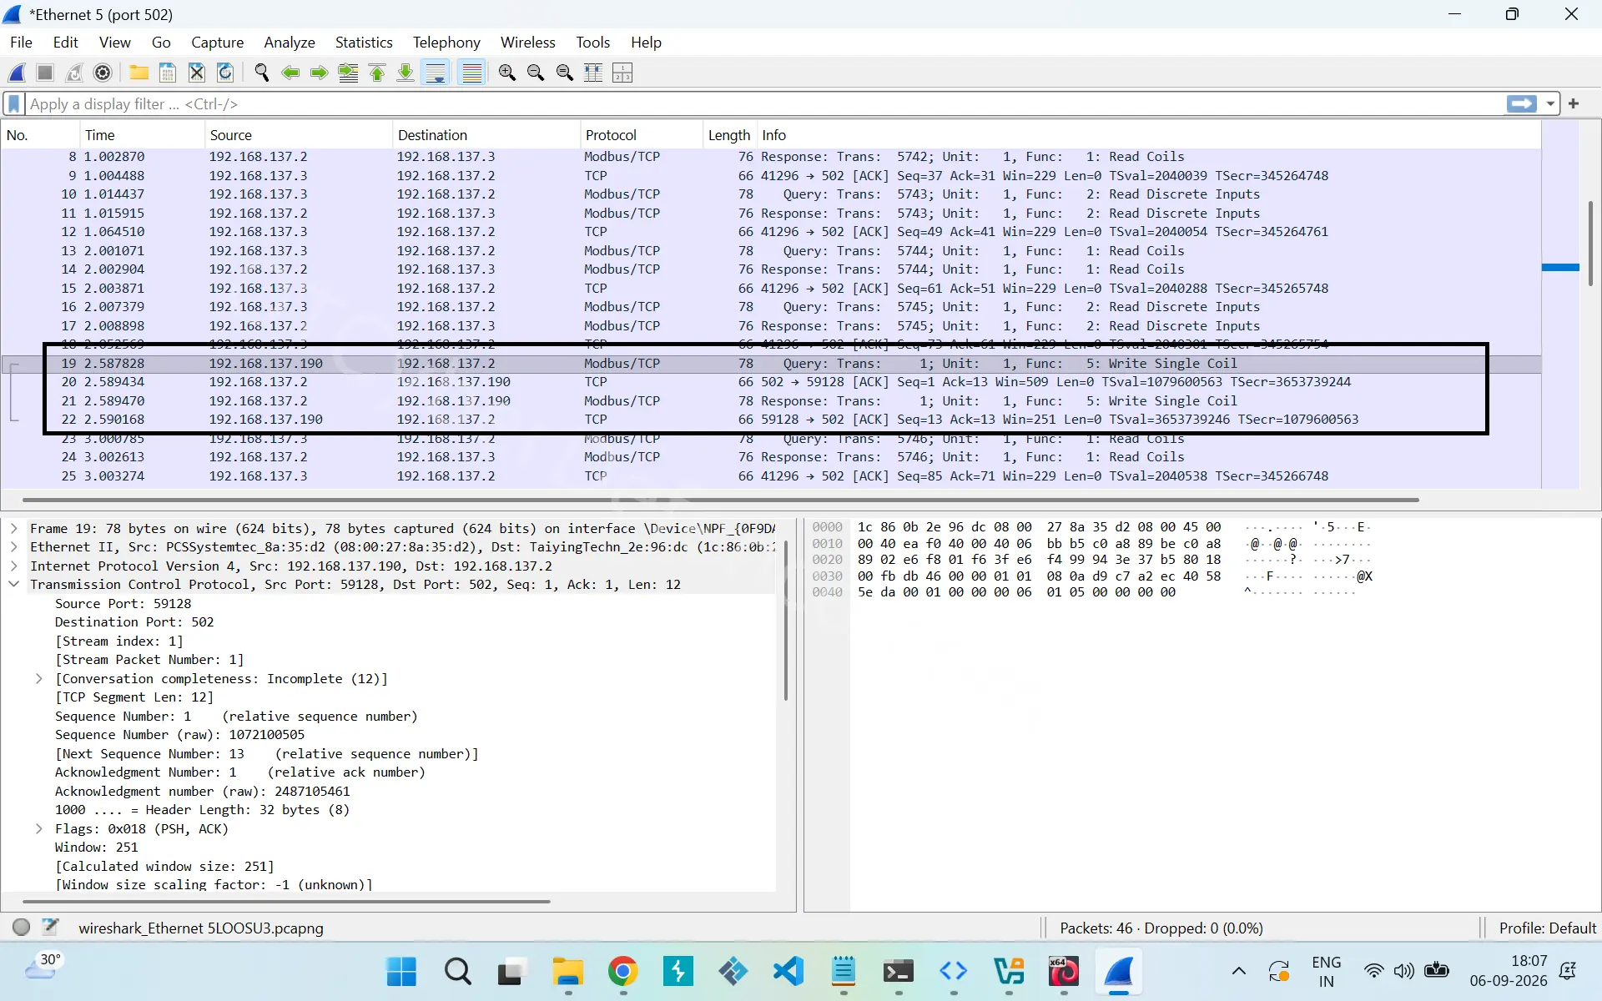This screenshot has width=1602, height=1001.
Task: Reload this capture file icon
Action: 225,73
